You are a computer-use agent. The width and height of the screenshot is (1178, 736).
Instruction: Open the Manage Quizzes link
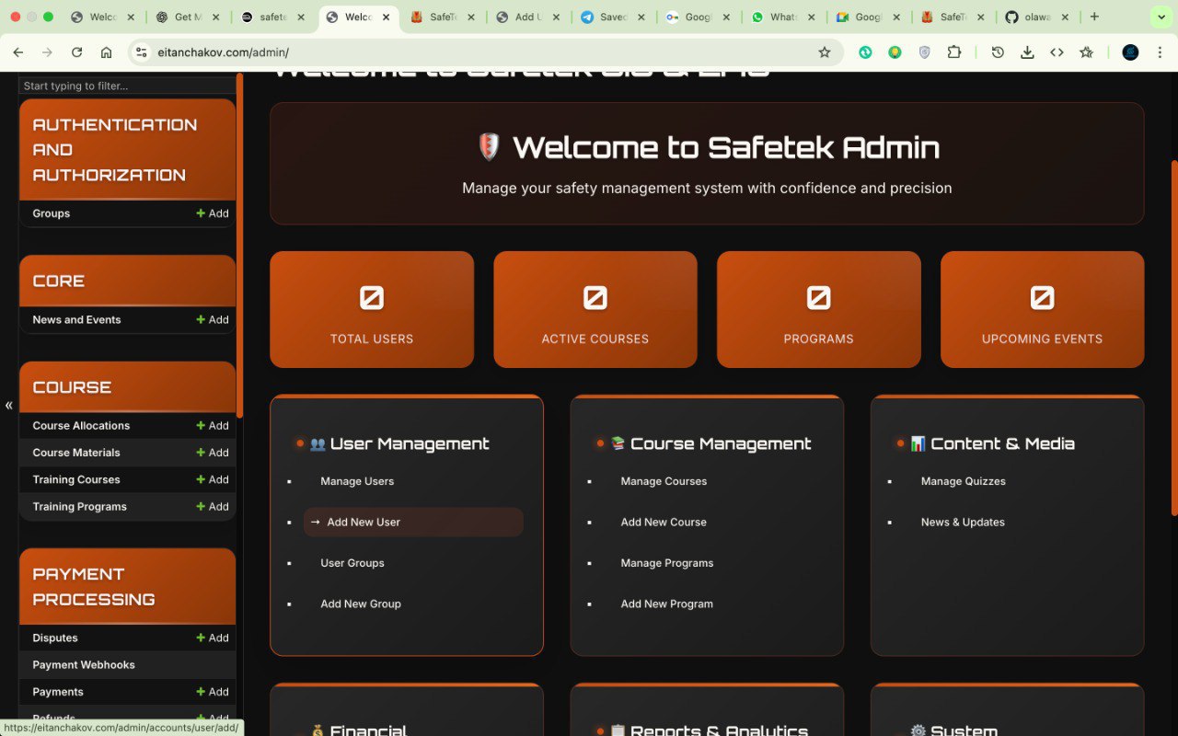[963, 481]
